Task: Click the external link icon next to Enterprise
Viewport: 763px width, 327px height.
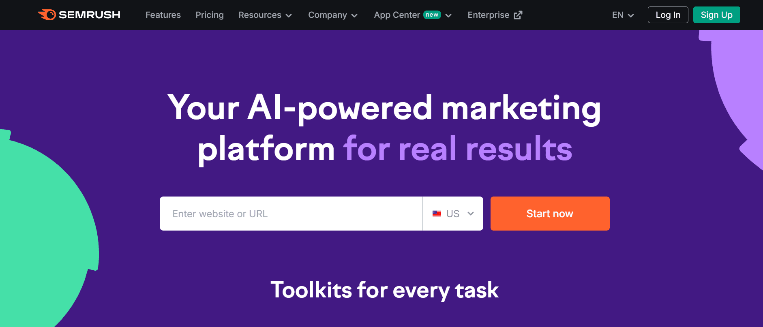Action: tap(518, 15)
